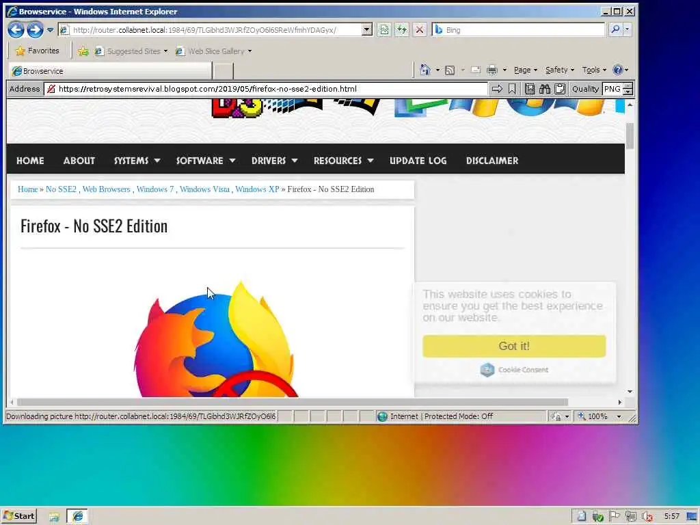
Task: Click the Browservice download/save image icon
Action: (530, 89)
